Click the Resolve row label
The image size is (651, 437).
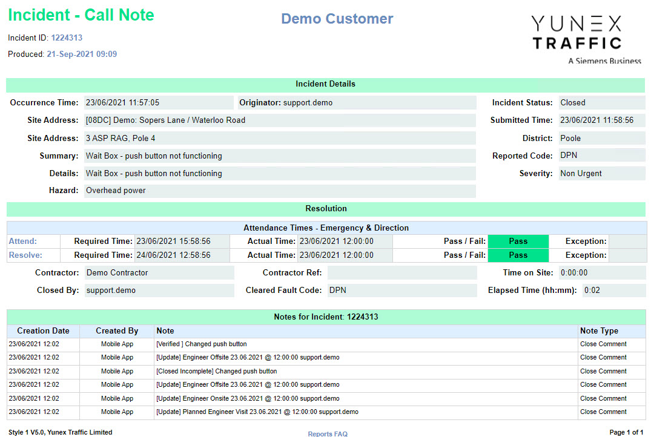tap(25, 255)
